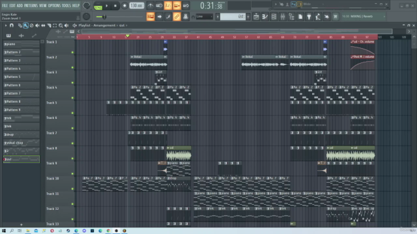
Task: Open the PATTERNS menu
Action: (31, 6)
